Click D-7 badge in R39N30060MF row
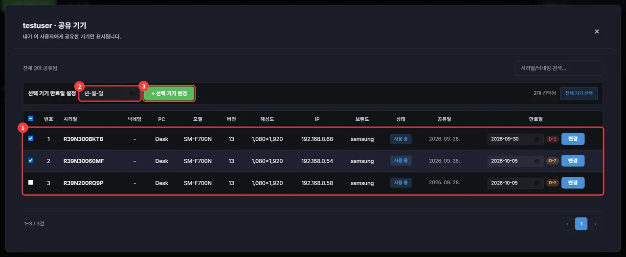Image resolution: width=626 pixels, height=257 pixels. tap(552, 161)
